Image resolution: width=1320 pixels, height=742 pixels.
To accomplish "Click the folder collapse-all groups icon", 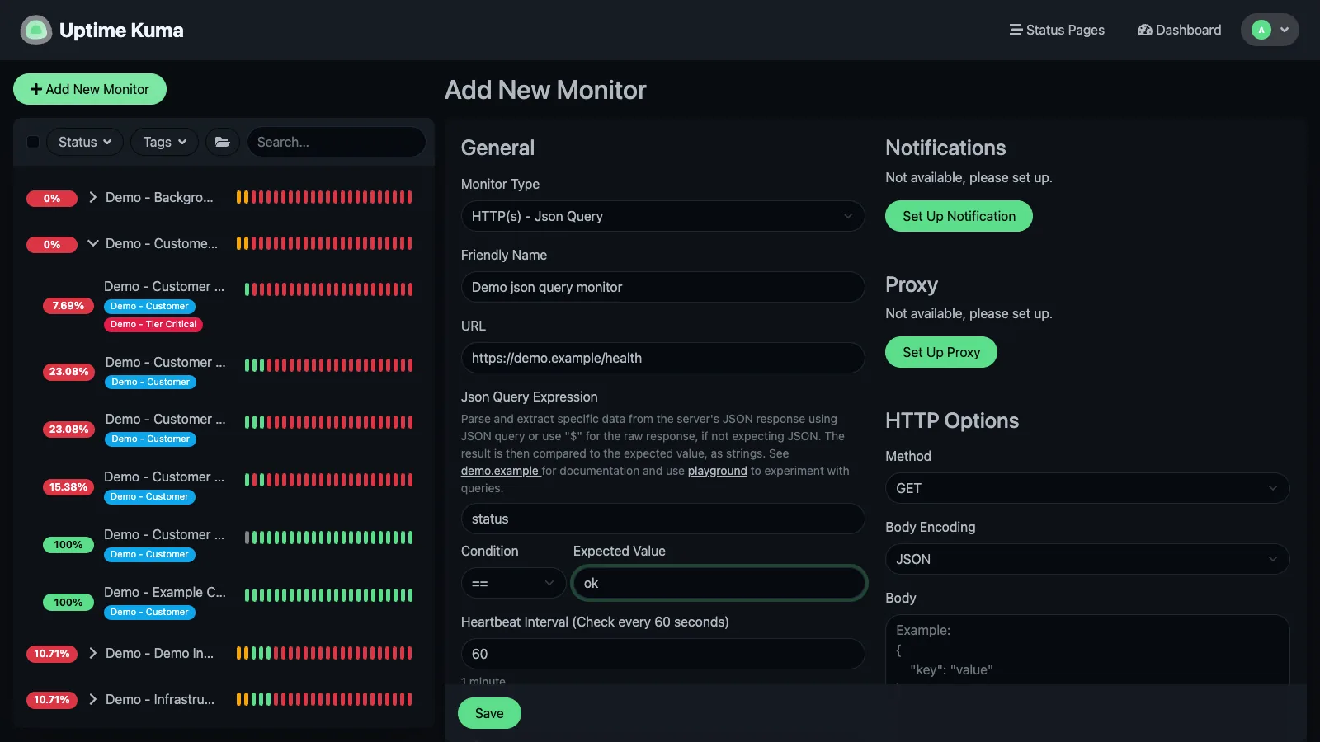I will 223,142.
